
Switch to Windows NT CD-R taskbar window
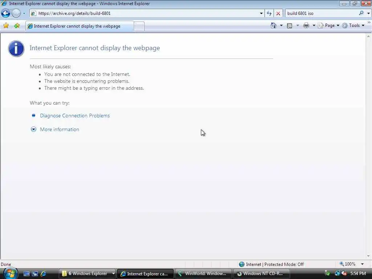(261, 274)
